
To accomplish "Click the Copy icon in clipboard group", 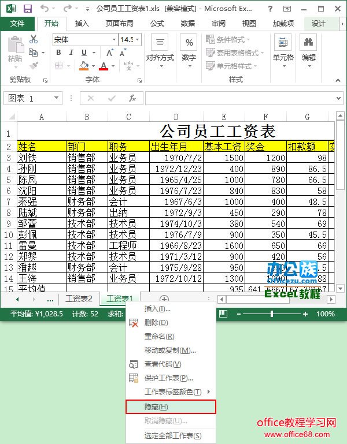I will point(33,53).
